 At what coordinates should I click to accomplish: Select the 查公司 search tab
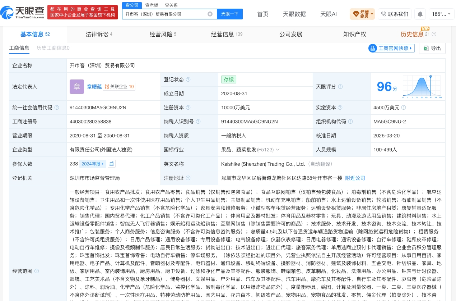[x=132, y=5]
